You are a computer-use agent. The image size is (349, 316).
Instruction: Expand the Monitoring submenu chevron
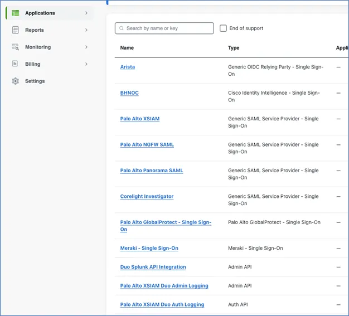click(86, 47)
